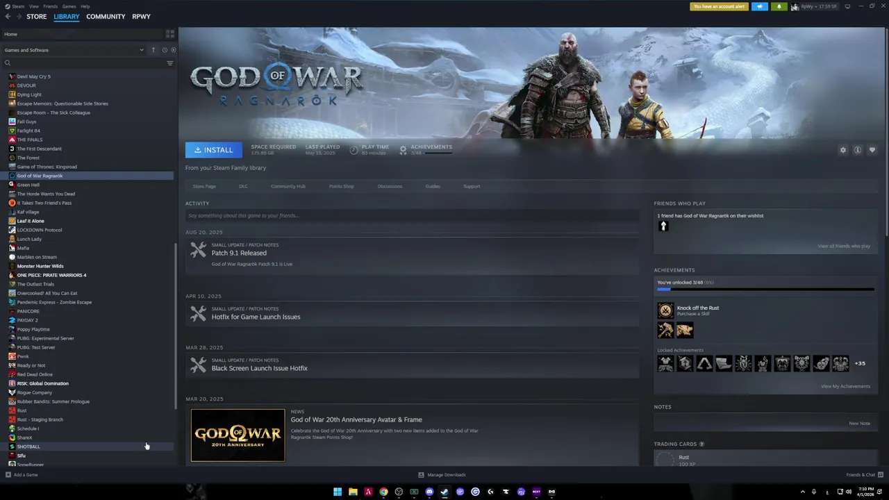Click New Note in Notes section
The width and height of the screenshot is (889, 500).
tap(859, 423)
